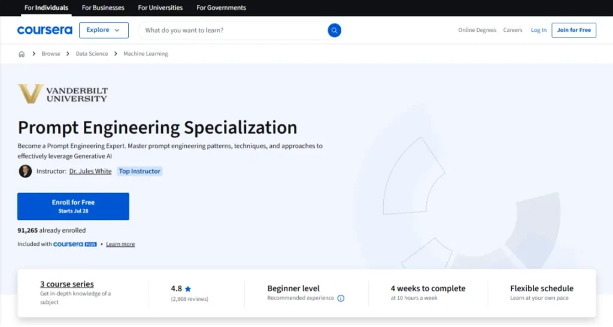Screen dimensions: 613x327
Task: Go to home via breadcrumb house icon
Action: click(22, 54)
